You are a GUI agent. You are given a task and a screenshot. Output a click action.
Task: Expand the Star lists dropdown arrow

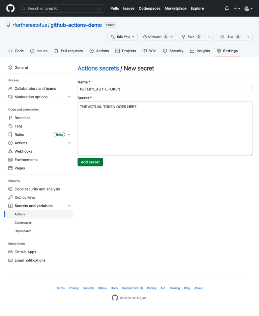pos(248,37)
